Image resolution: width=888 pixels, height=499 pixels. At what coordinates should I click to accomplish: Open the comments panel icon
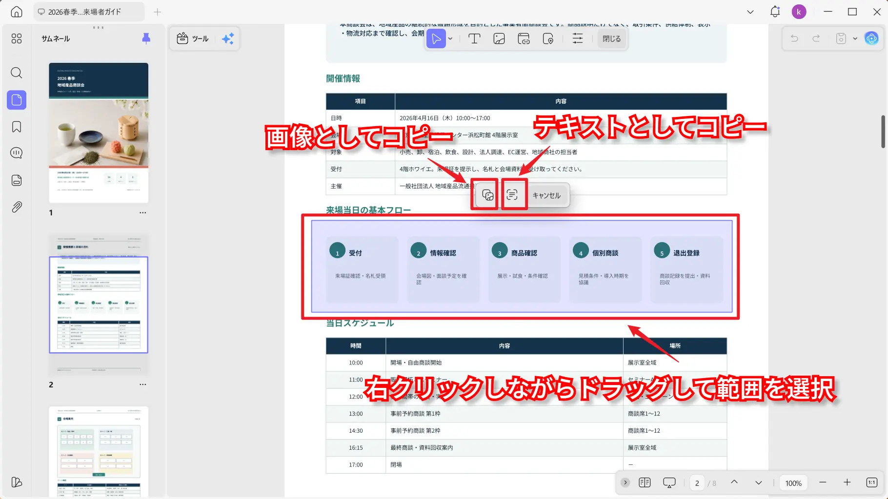pos(17,153)
